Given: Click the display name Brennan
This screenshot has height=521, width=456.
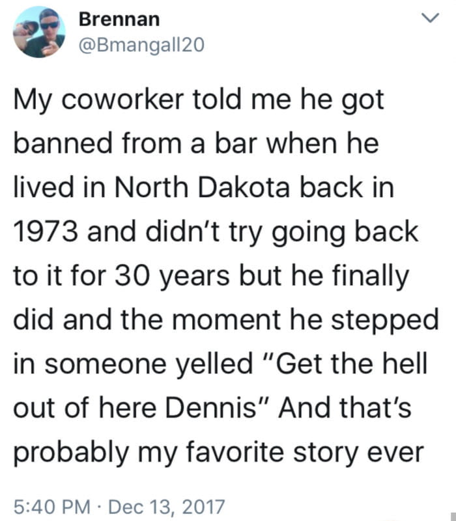Looking at the screenshot, I should point(119,20).
